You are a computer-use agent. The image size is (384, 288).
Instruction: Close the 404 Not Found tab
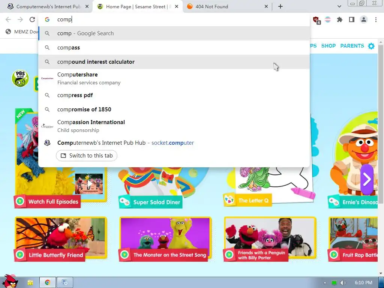[x=266, y=7]
